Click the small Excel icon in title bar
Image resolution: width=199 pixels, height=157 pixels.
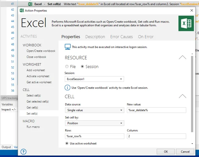click(22, 10)
